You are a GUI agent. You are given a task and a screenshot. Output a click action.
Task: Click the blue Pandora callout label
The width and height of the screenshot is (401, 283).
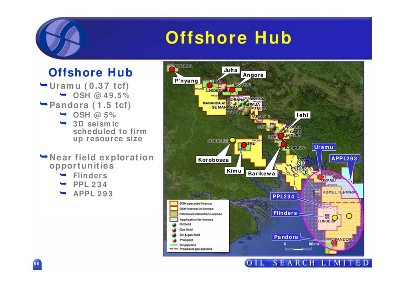click(286, 237)
